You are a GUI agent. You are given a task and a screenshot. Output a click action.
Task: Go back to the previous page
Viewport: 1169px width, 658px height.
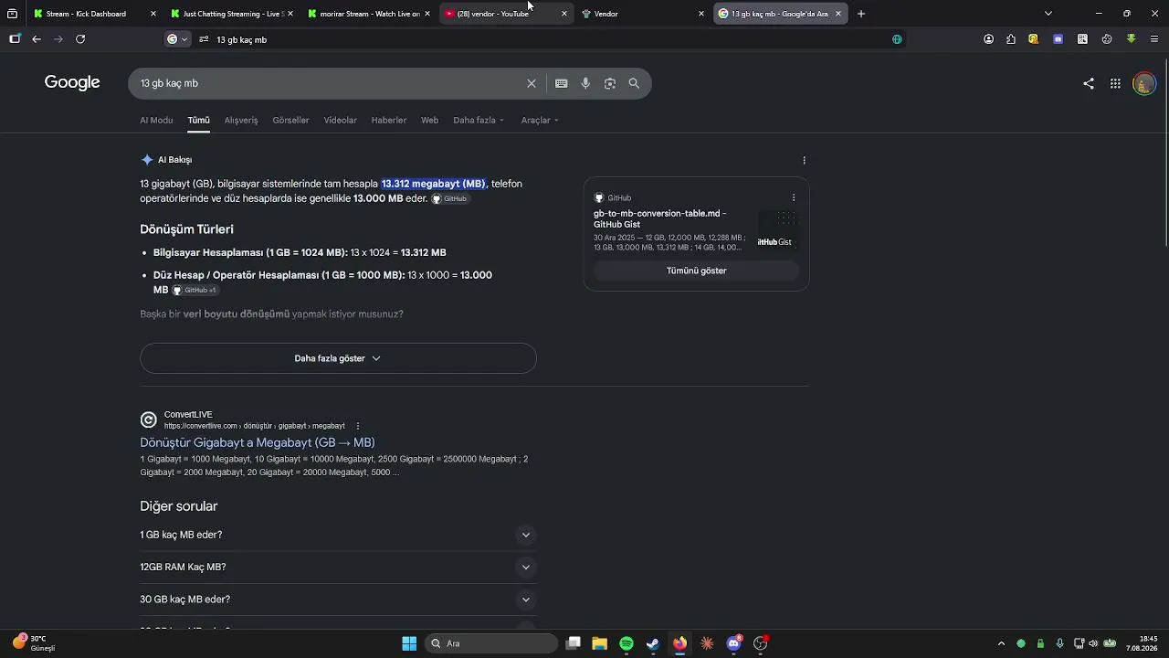point(37,39)
